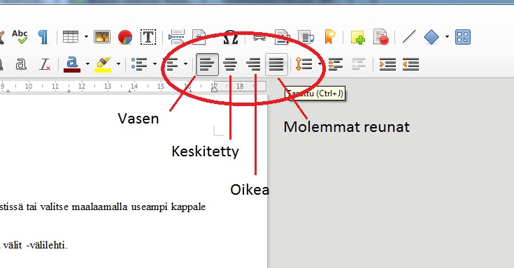Insert an endnote
This screenshot has width=514, height=268.
click(306, 37)
